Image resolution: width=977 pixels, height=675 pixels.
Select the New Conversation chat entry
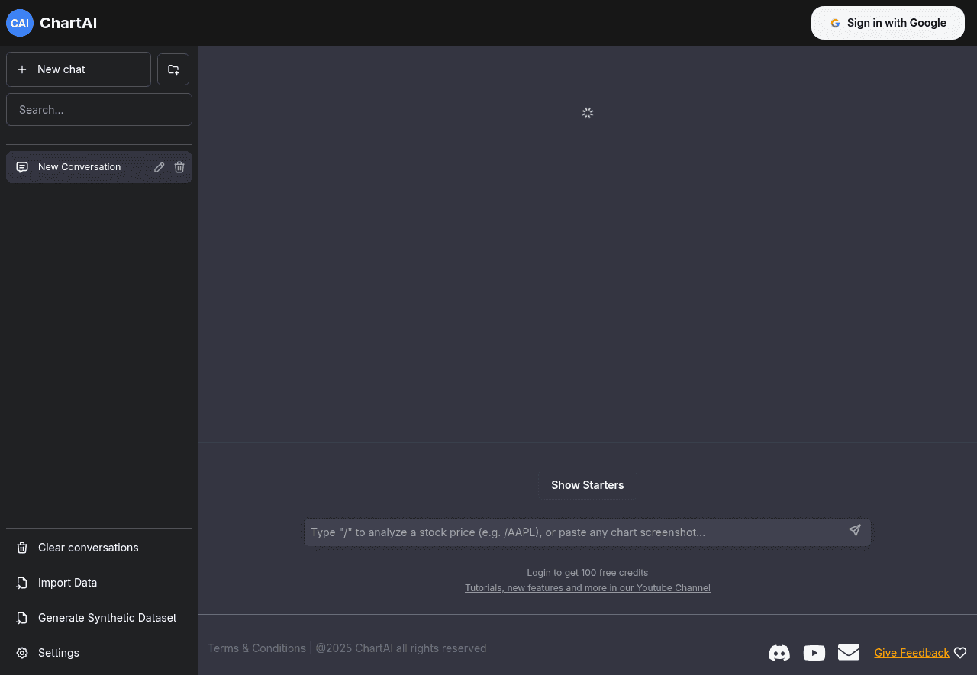point(79,167)
